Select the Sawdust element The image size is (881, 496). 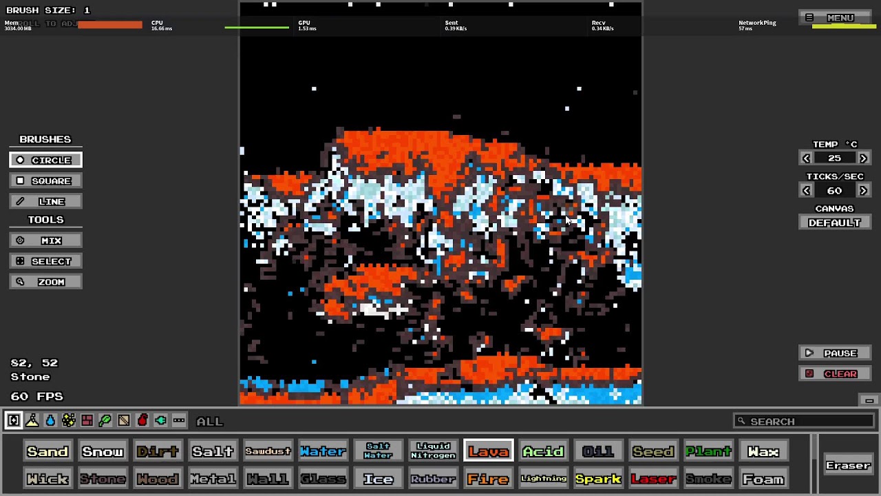268,451
